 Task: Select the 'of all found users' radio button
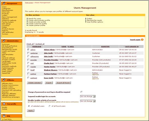pos(49,106)
